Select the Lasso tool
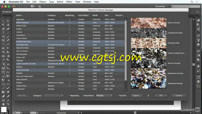Screen dimensions: 202x114 tap(8, 25)
